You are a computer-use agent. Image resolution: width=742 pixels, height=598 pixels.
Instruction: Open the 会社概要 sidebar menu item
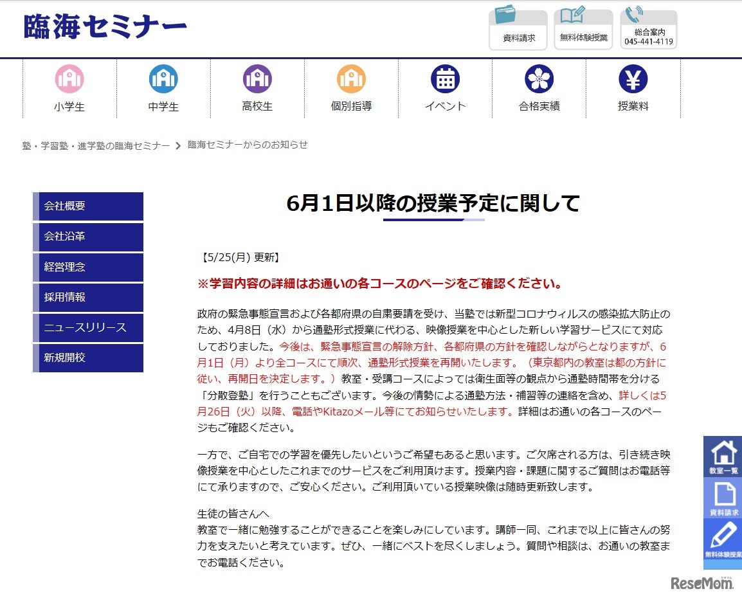(x=87, y=206)
